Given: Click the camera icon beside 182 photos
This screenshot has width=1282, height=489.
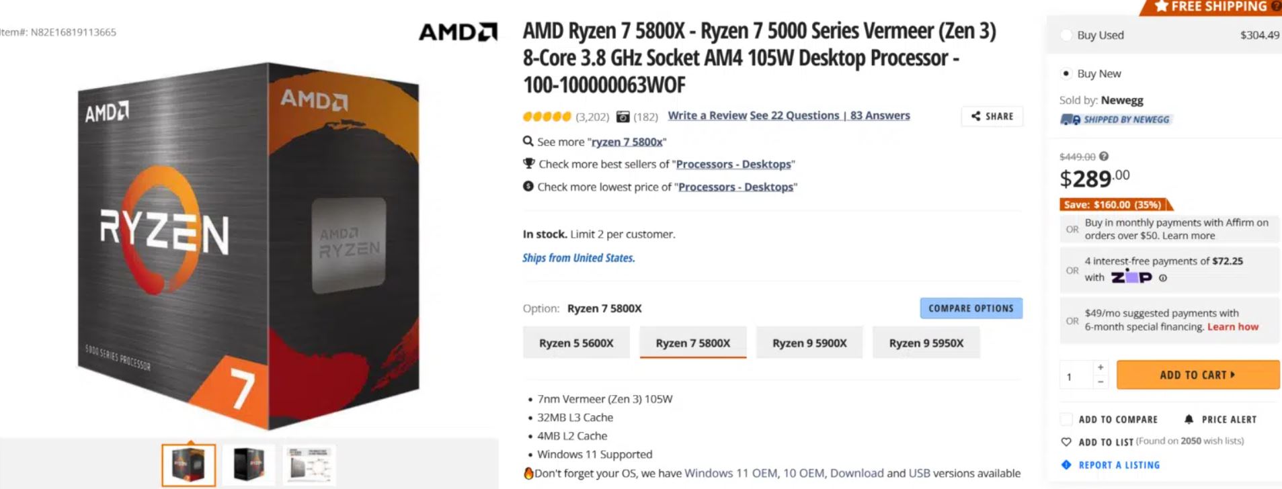Looking at the screenshot, I should pyautogui.click(x=623, y=117).
